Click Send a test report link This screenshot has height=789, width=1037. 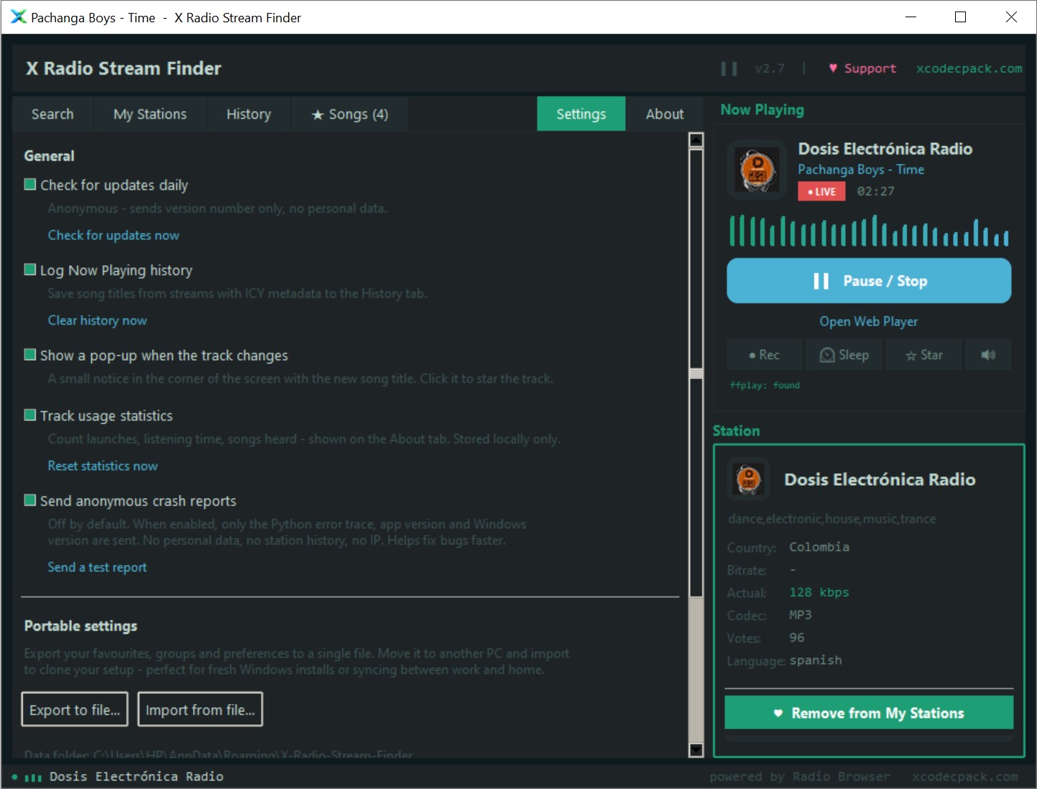pos(97,567)
